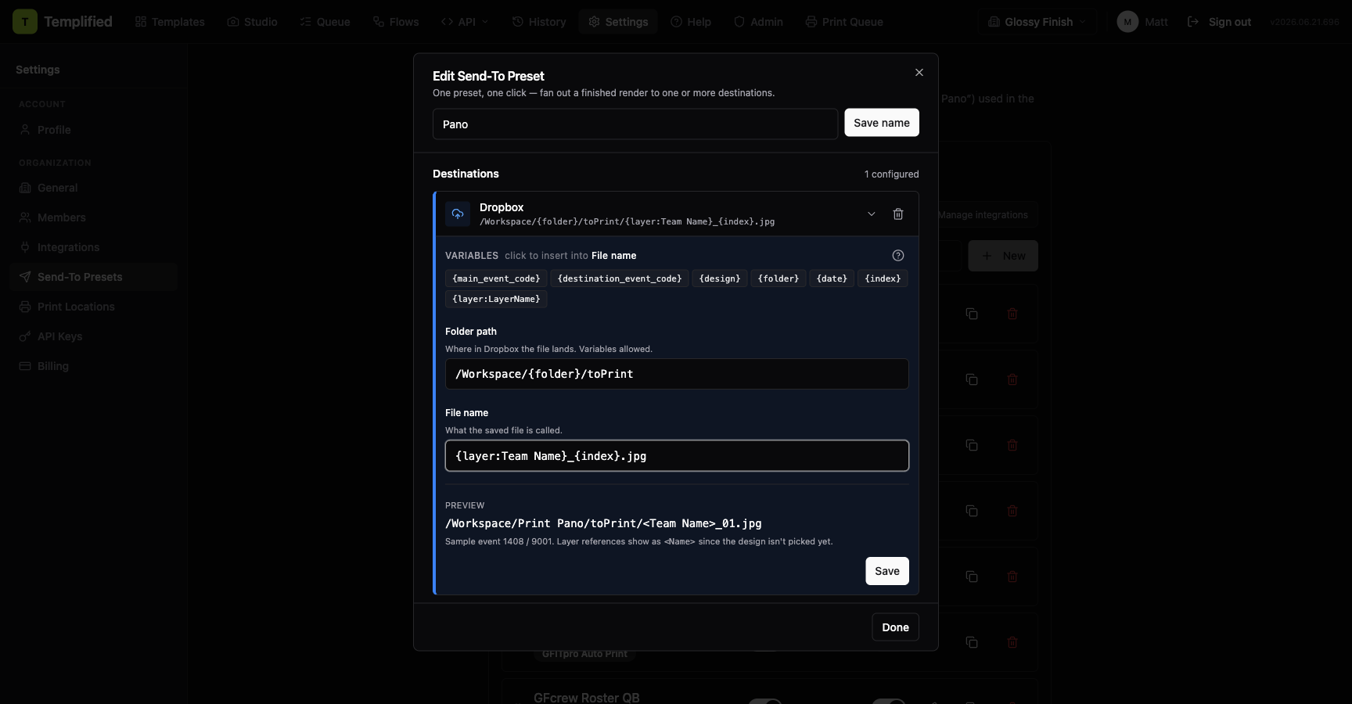Open Glossy Finish organization dropdown

(1037, 22)
